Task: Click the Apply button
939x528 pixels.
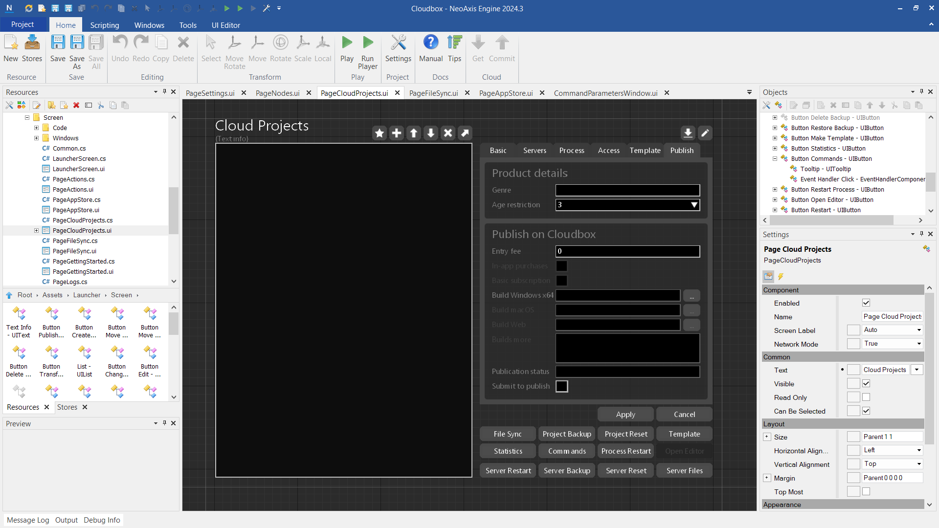Action: point(626,415)
